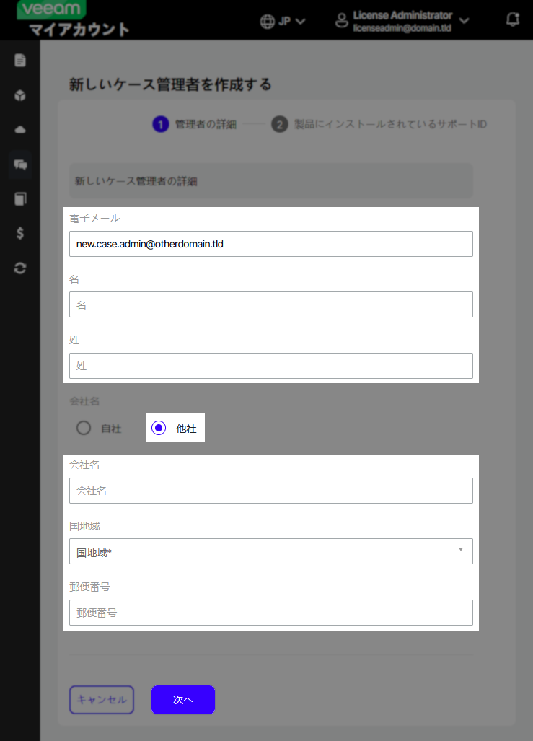Select the 他社 radio button
The width and height of the screenshot is (533, 741).
(x=159, y=428)
